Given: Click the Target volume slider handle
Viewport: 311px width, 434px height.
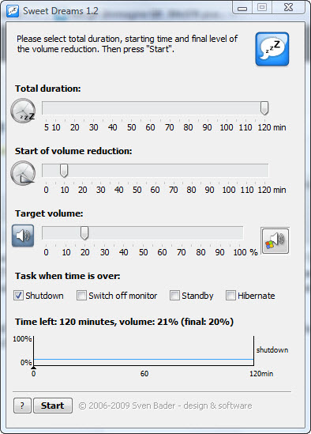Looking at the screenshot, I should tap(84, 232).
